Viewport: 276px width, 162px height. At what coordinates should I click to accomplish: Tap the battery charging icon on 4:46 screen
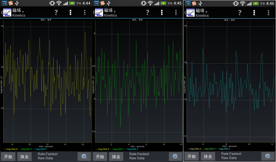(x=256, y=3)
